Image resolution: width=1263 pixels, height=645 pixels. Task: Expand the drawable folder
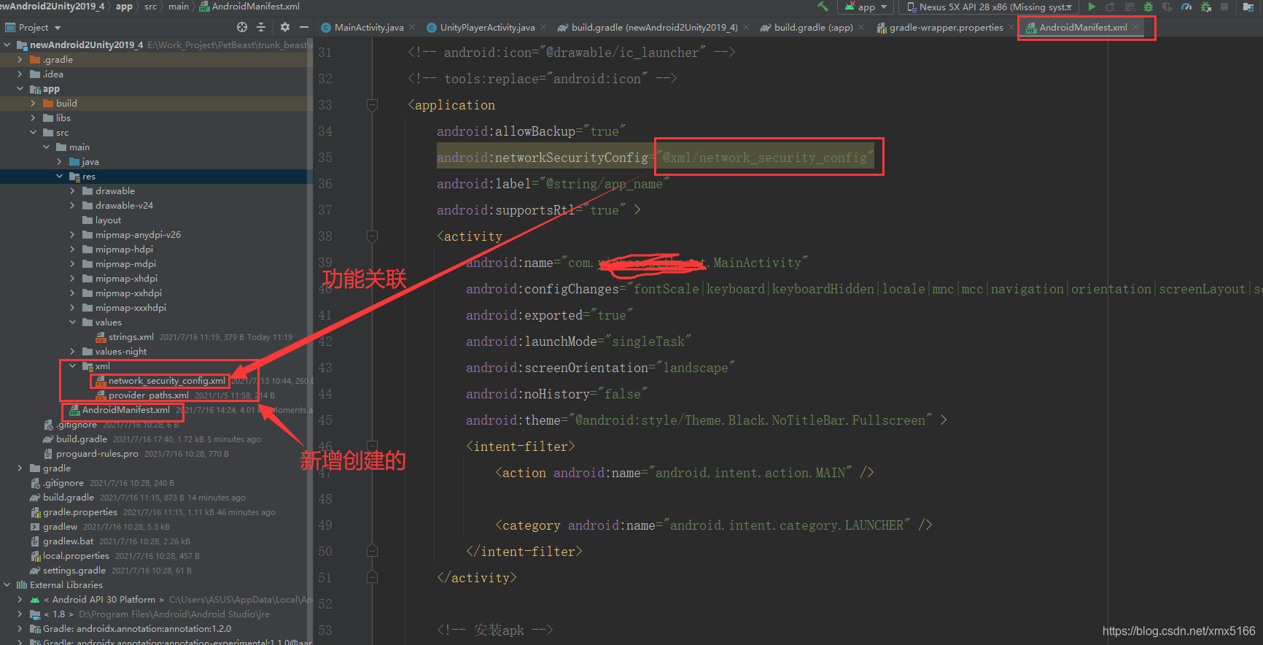click(x=72, y=191)
